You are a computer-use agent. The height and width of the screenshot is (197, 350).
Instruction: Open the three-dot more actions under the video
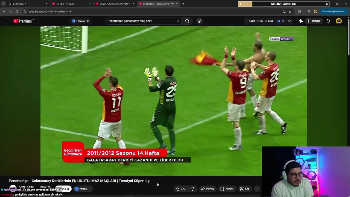tap(257, 189)
